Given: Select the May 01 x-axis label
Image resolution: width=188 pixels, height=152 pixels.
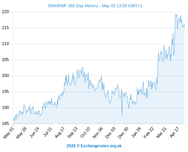Looking at the screenshot, I should (x=9, y=133).
